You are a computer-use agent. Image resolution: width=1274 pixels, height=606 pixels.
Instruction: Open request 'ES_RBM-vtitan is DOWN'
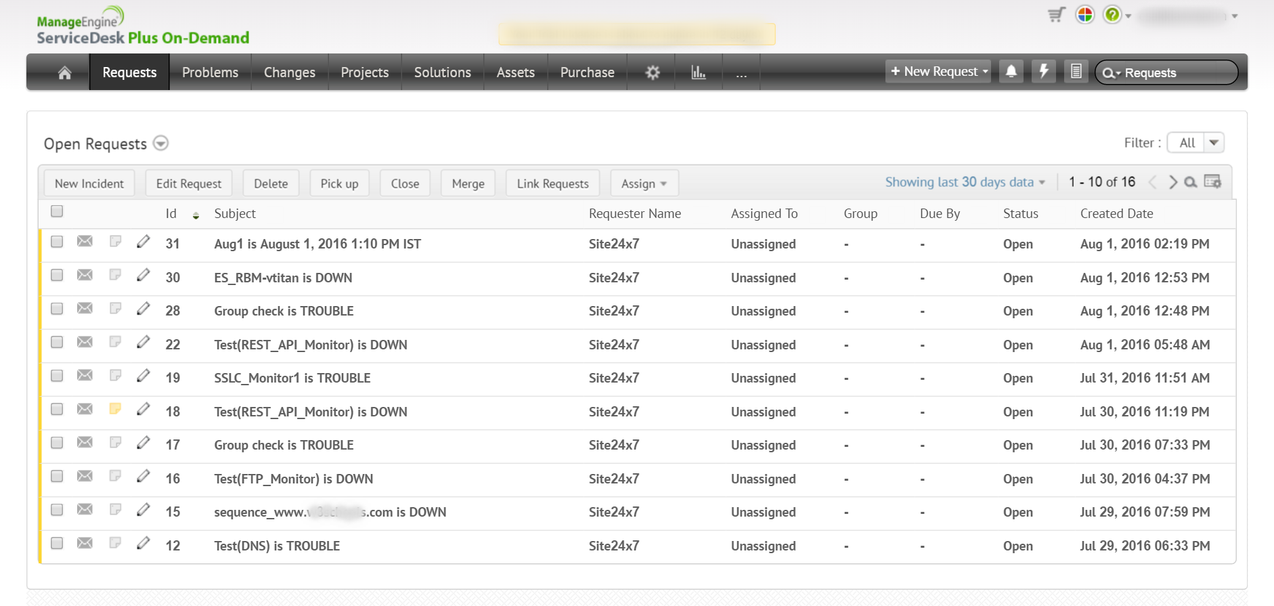[283, 278]
